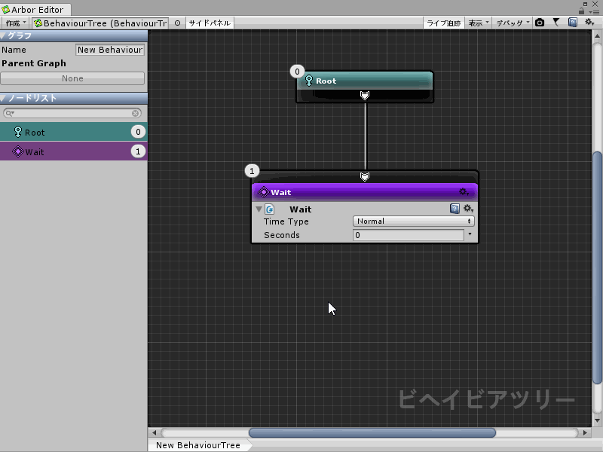This screenshot has width=603, height=452.
Task: Click the None parent graph button
Action: coord(72,78)
